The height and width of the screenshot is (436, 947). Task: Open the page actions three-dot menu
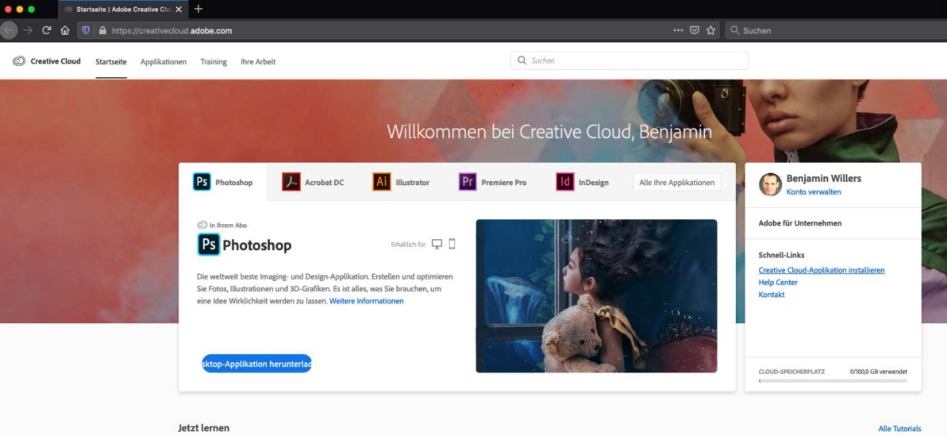[678, 30]
